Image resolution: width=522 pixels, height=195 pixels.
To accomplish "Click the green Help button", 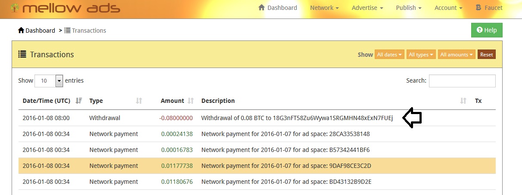I will click(x=487, y=30).
